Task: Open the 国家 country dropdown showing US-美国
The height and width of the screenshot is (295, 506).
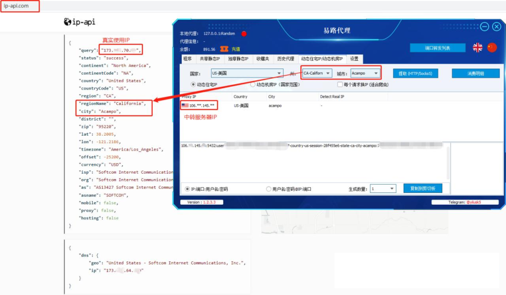Action: [x=247, y=74]
